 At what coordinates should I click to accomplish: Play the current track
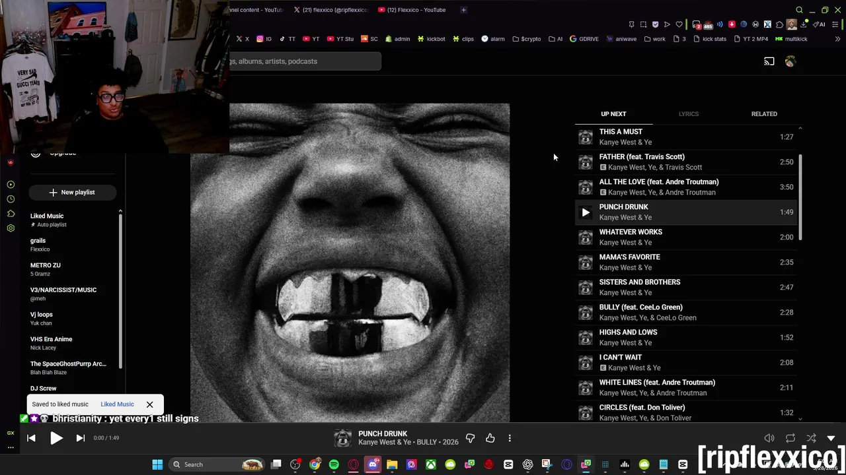[x=56, y=438]
